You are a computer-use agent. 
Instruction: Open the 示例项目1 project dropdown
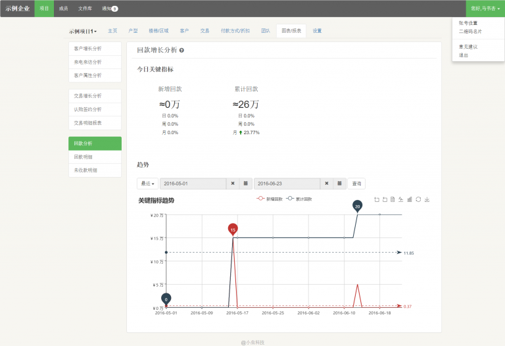pos(83,31)
